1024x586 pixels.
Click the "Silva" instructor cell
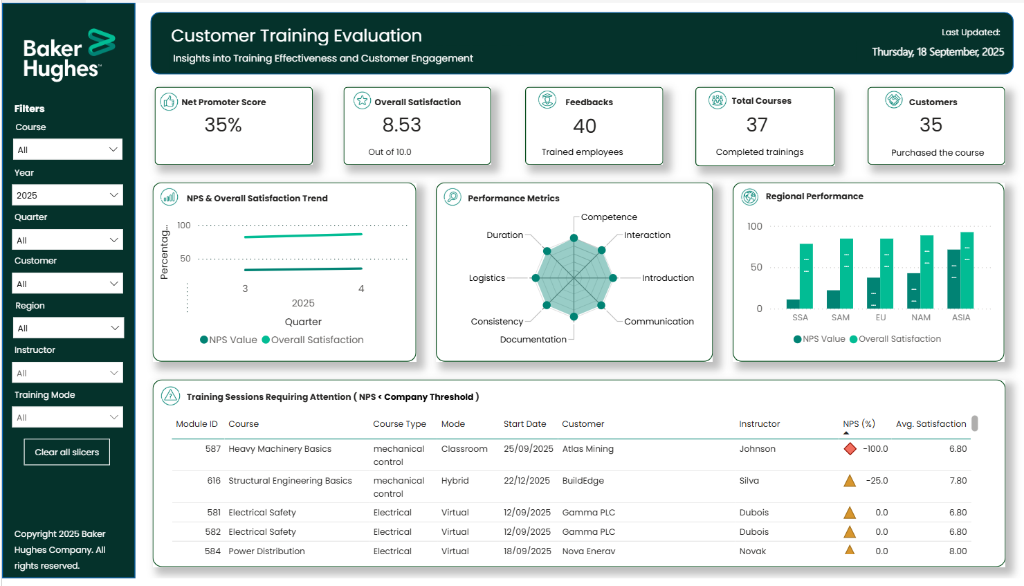click(749, 481)
